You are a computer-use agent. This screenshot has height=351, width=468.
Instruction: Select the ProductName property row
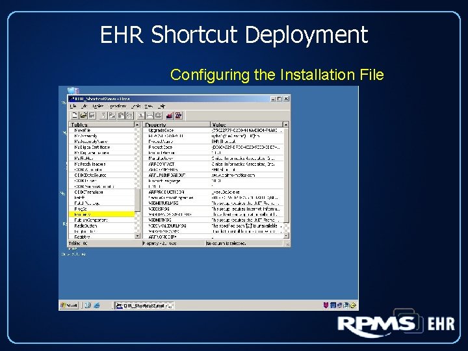point(213,142)
